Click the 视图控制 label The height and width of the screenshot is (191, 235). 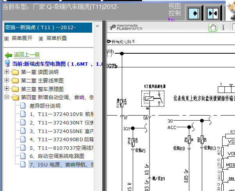pyautogui.click(x=174, y=10)
